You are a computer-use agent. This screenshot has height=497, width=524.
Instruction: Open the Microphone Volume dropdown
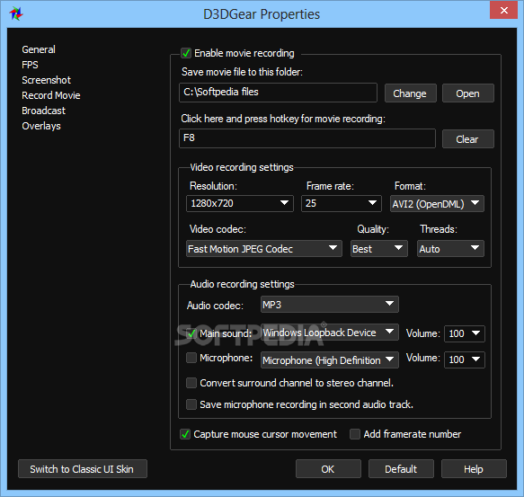pyautogui.click(x=464, y=359)
